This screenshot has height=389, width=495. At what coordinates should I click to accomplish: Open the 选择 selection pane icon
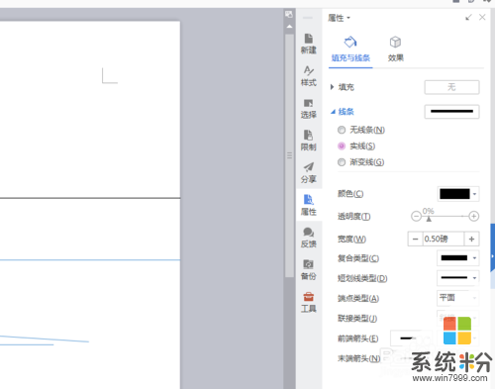(x=309, y=108)
